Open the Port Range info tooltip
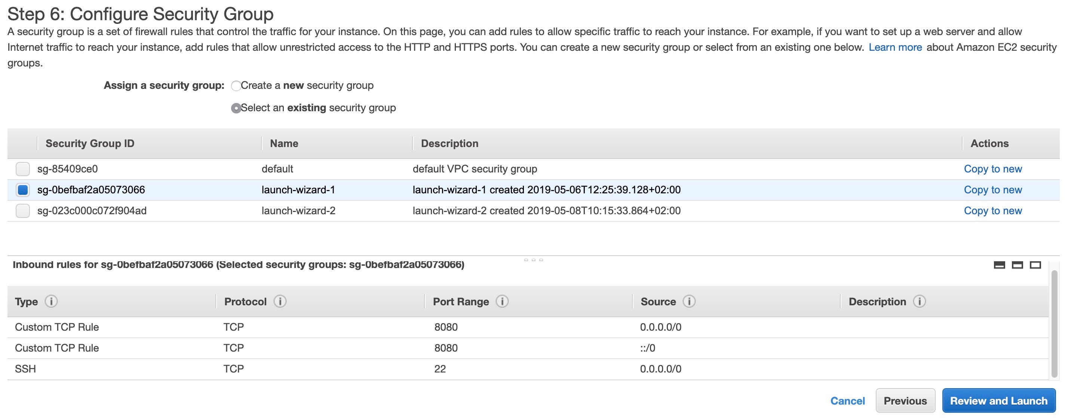Viewport: 1068px width, 418px height. (502, 301)
